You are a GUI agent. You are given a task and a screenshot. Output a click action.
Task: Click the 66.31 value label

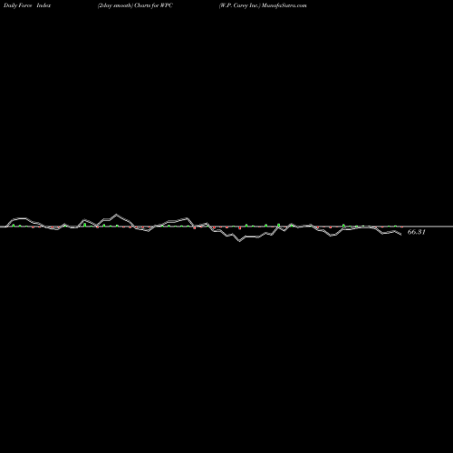point(417,232)
